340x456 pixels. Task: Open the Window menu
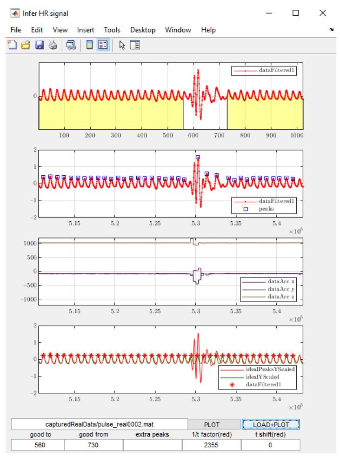point(178,30)
